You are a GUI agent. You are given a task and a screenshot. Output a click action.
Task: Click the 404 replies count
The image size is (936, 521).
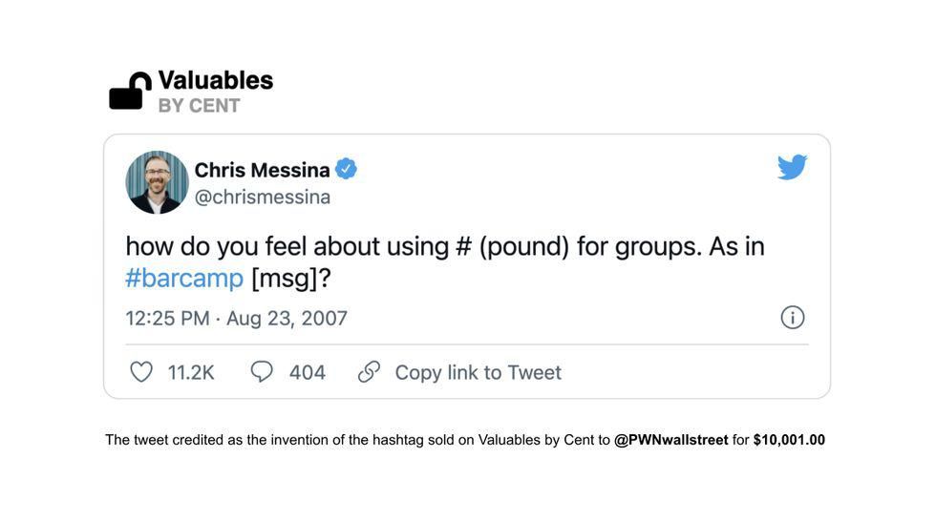308,372
